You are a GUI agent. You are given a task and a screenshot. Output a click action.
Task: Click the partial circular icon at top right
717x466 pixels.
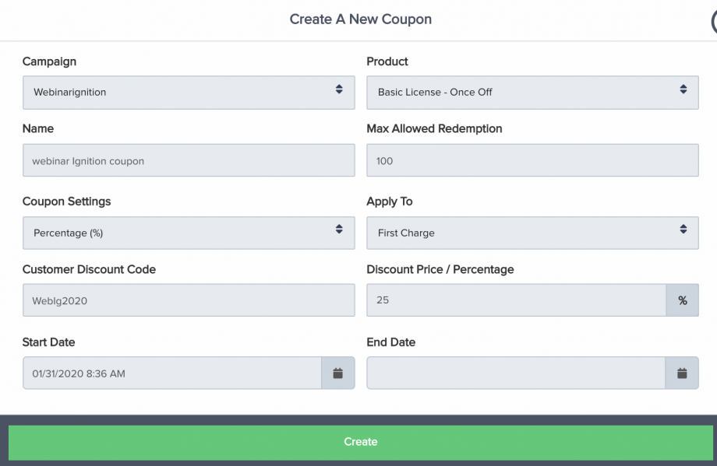714,22
